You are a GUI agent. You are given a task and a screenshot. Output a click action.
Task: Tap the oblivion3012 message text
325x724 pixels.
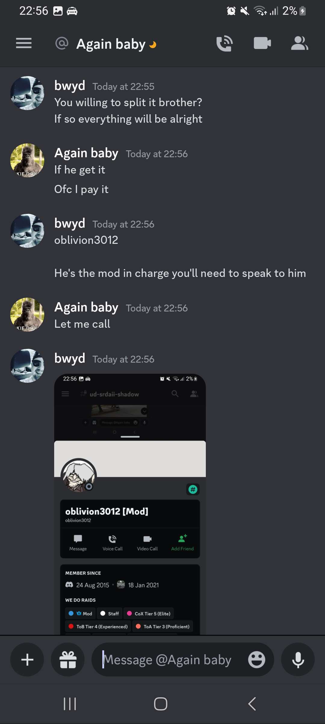86,240
